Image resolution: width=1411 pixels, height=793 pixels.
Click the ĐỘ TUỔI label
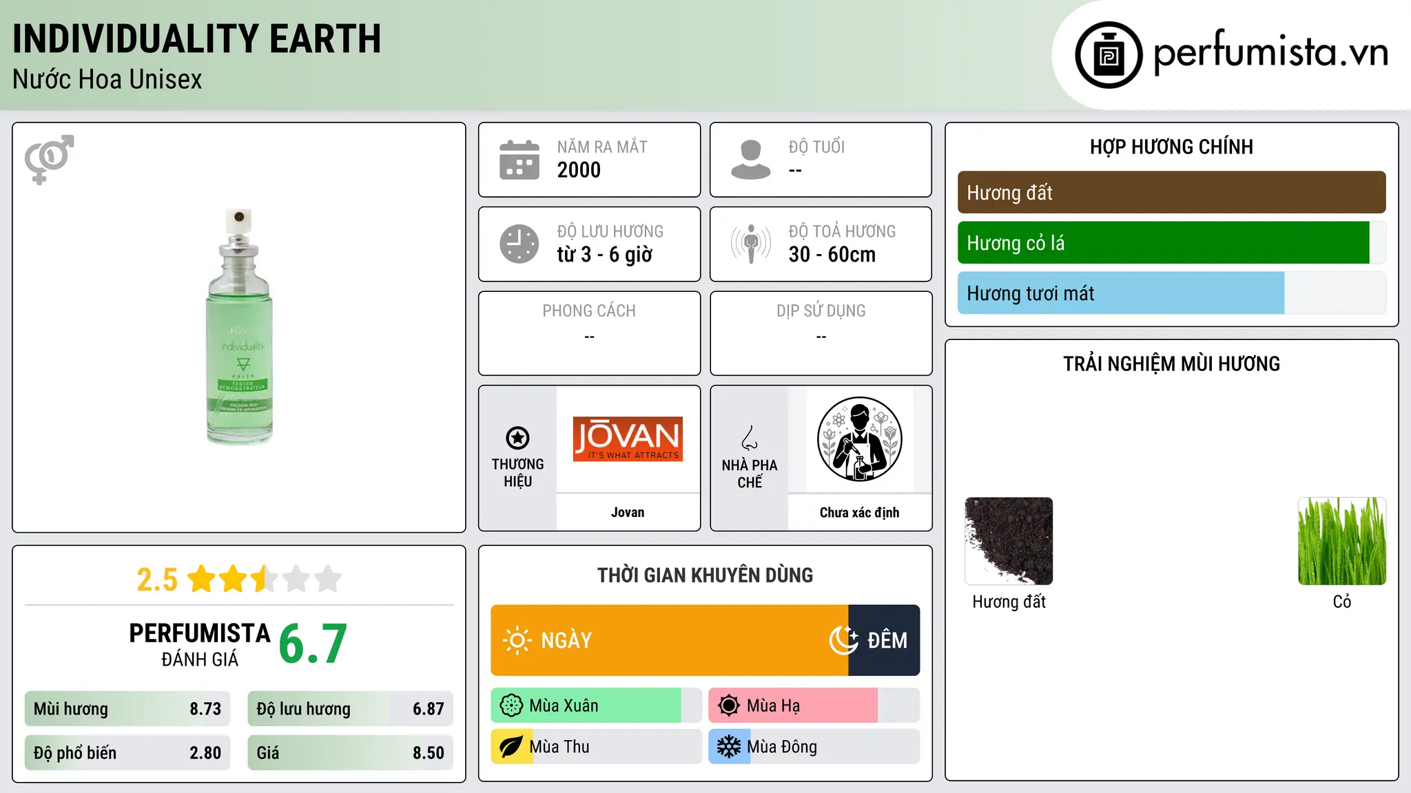[816, 147]
